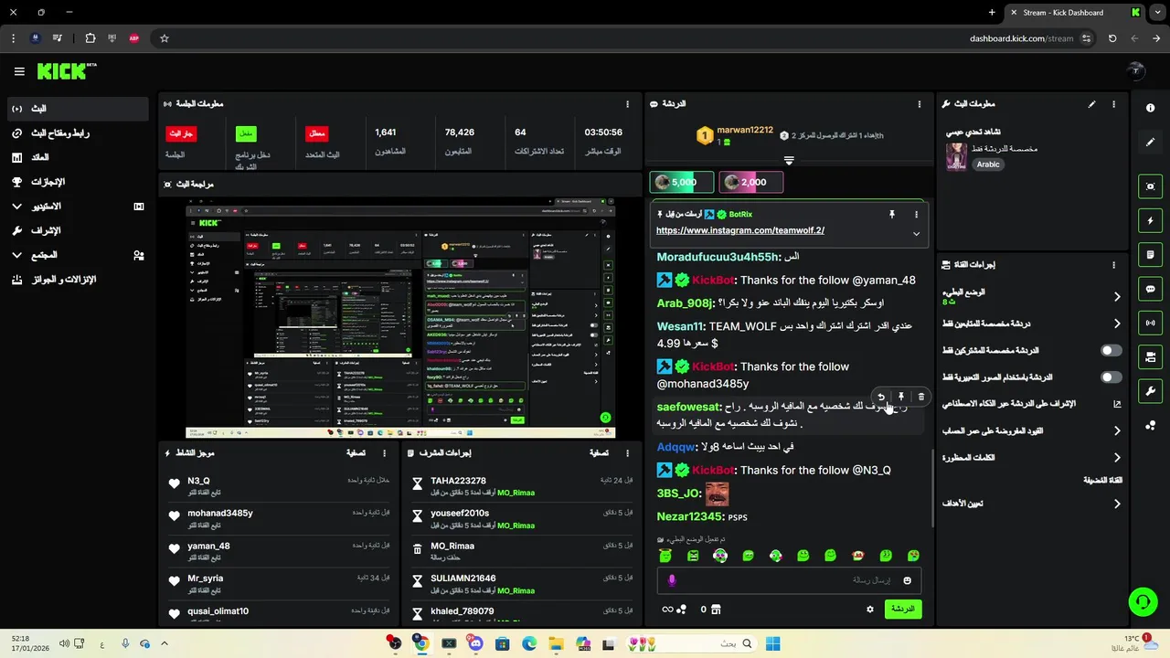Viewport: 1170px width, 658px height.
Task: Click the Arabic language tag
Action: point(988,164)
